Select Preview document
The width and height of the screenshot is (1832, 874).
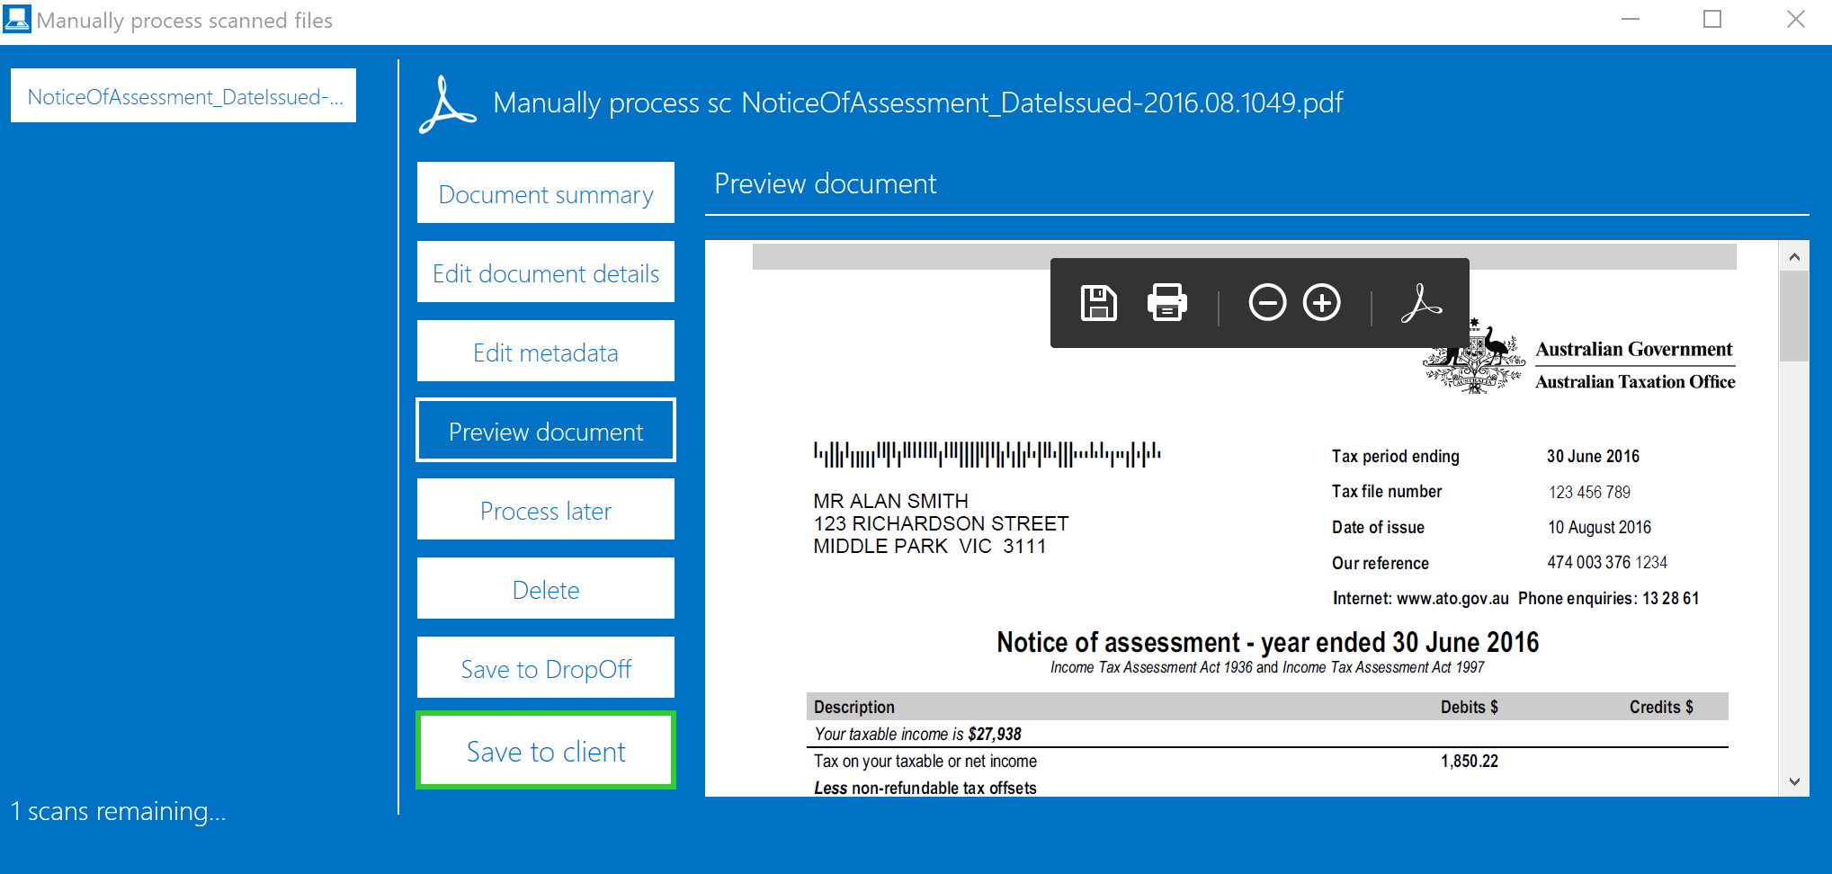click(x=545, y=430)
